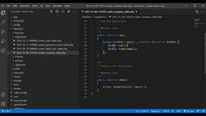Open the Source Control view

click(x=3, y=32)
